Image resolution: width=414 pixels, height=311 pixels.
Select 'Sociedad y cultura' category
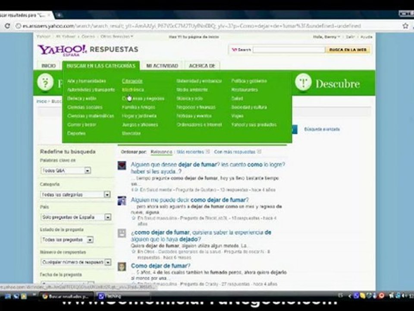click(249, 107)
